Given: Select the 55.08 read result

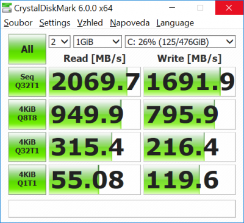Looking at the screenshot, I should tap(95, 180).
